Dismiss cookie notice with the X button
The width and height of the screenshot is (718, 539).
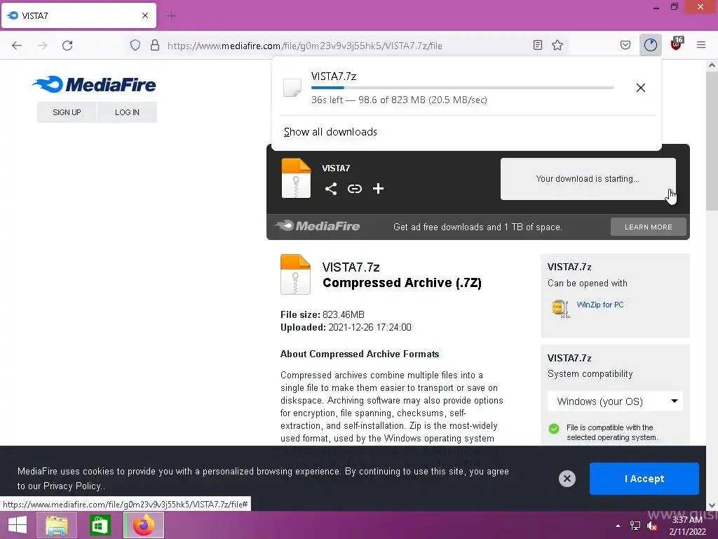tap(567, 479)
